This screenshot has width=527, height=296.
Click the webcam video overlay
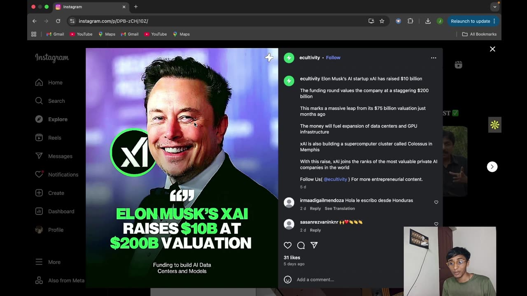[x=450, y=261]
